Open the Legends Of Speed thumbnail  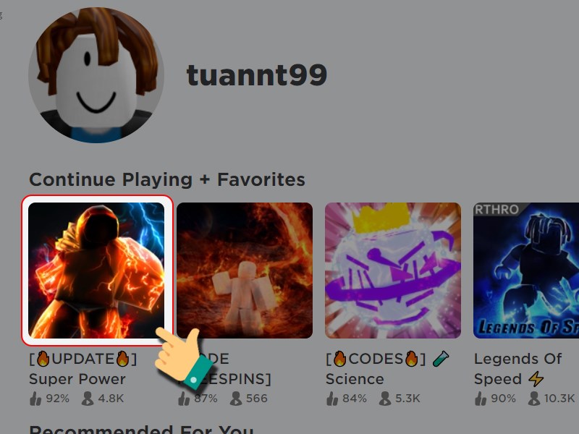(526, 270)
